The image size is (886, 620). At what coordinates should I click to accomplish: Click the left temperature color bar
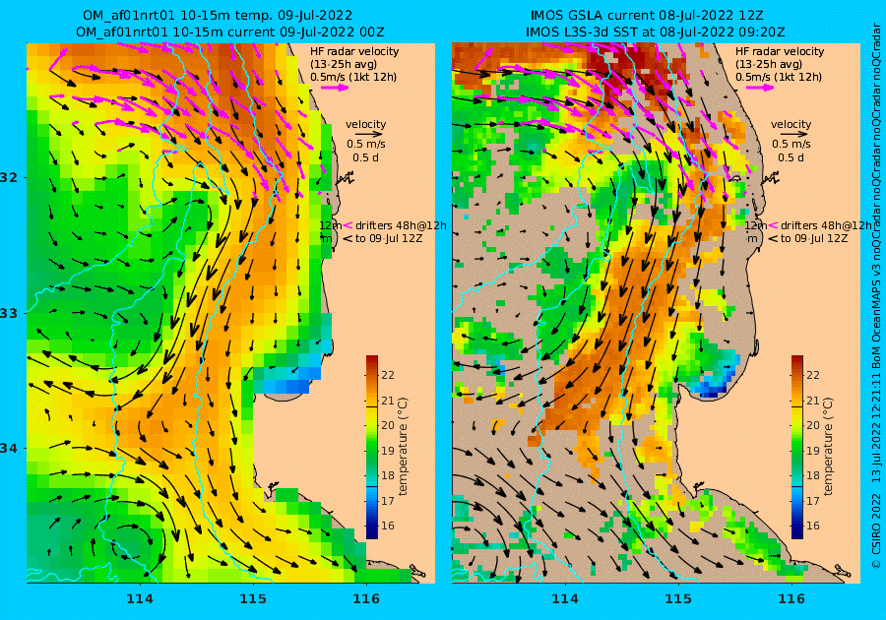372,447
